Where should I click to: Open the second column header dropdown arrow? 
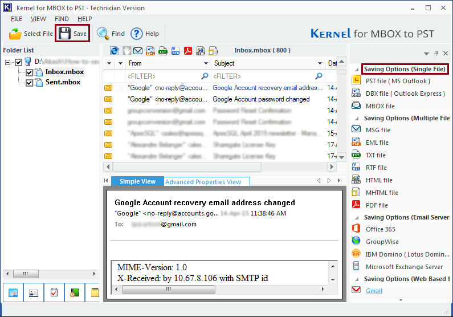tap(120, 63)
